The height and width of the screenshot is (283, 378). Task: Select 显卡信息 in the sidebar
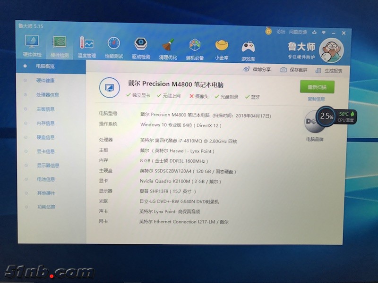[x=46, y=151]
